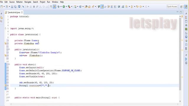The height and width of the screenshot is (106, 189).
Task: Click inside the Quick Access field
Action: pyautogui.click(x=172, y=6)
